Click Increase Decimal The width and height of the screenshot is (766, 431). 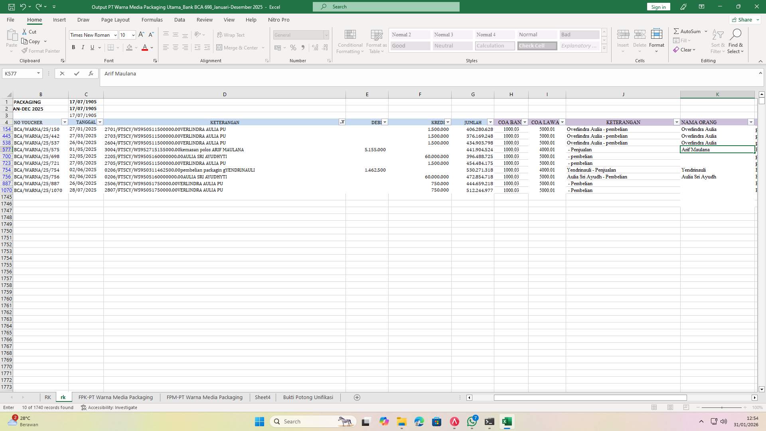click(315, 47)
